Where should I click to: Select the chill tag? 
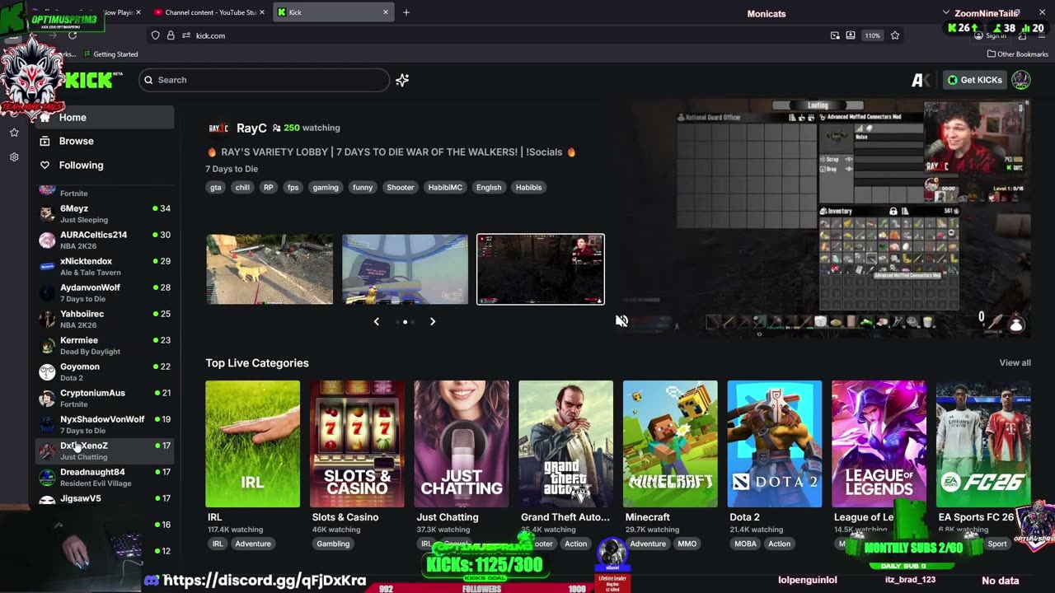(x=242, y=187)
